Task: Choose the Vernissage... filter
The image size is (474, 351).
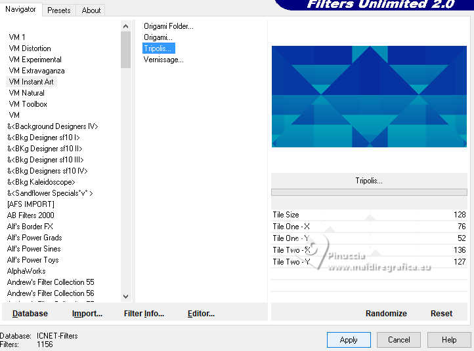Action: pos(163,60)
